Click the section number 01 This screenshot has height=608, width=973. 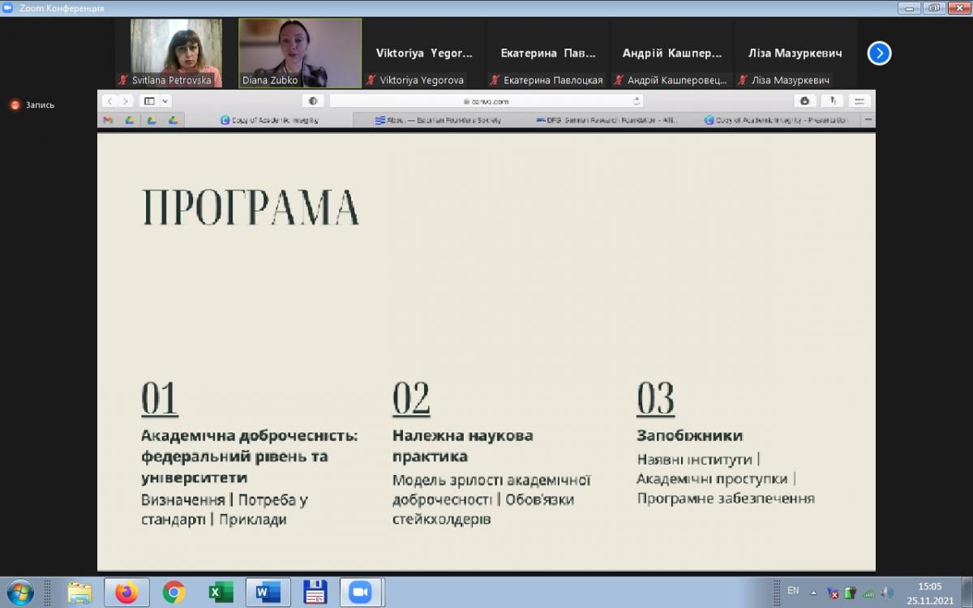(x=160, y=397)
